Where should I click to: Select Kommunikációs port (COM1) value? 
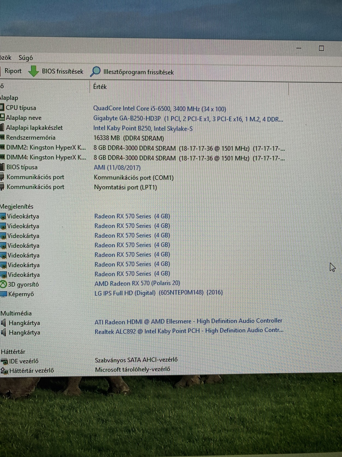[x=134, y=178]
